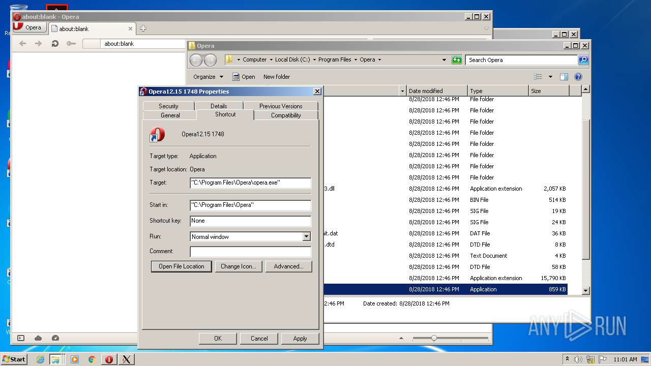The width and height of the screenshot is (651, 366).
Task: Toggle the Opera panel button in status bar
Action: (x=21, y=338)
